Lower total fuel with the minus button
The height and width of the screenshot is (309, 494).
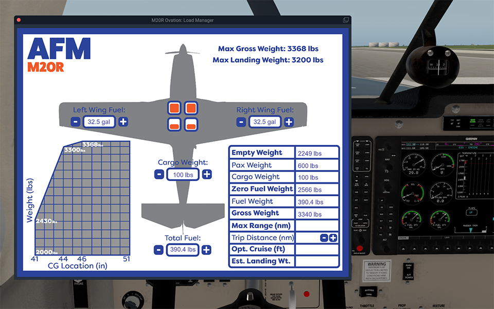[x=159, y=250]
